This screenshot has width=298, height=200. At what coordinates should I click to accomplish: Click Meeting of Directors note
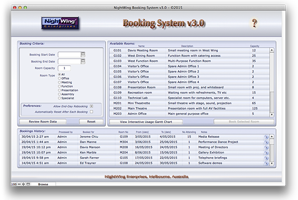click(x=213, y=147)
